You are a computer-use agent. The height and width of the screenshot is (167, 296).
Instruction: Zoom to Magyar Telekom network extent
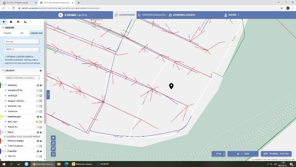pos(41,101)
